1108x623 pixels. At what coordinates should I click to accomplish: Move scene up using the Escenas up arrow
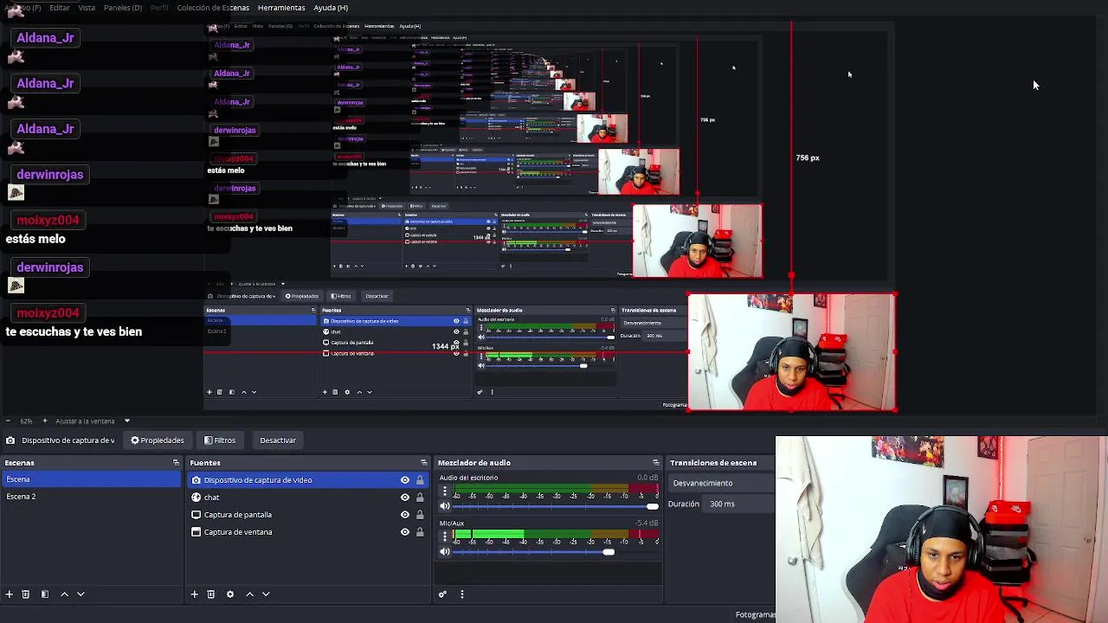click(64, 594)
